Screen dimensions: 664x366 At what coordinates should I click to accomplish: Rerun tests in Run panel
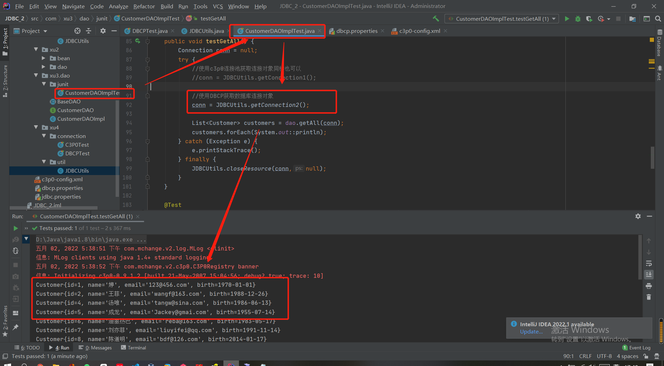click(16, 228)
